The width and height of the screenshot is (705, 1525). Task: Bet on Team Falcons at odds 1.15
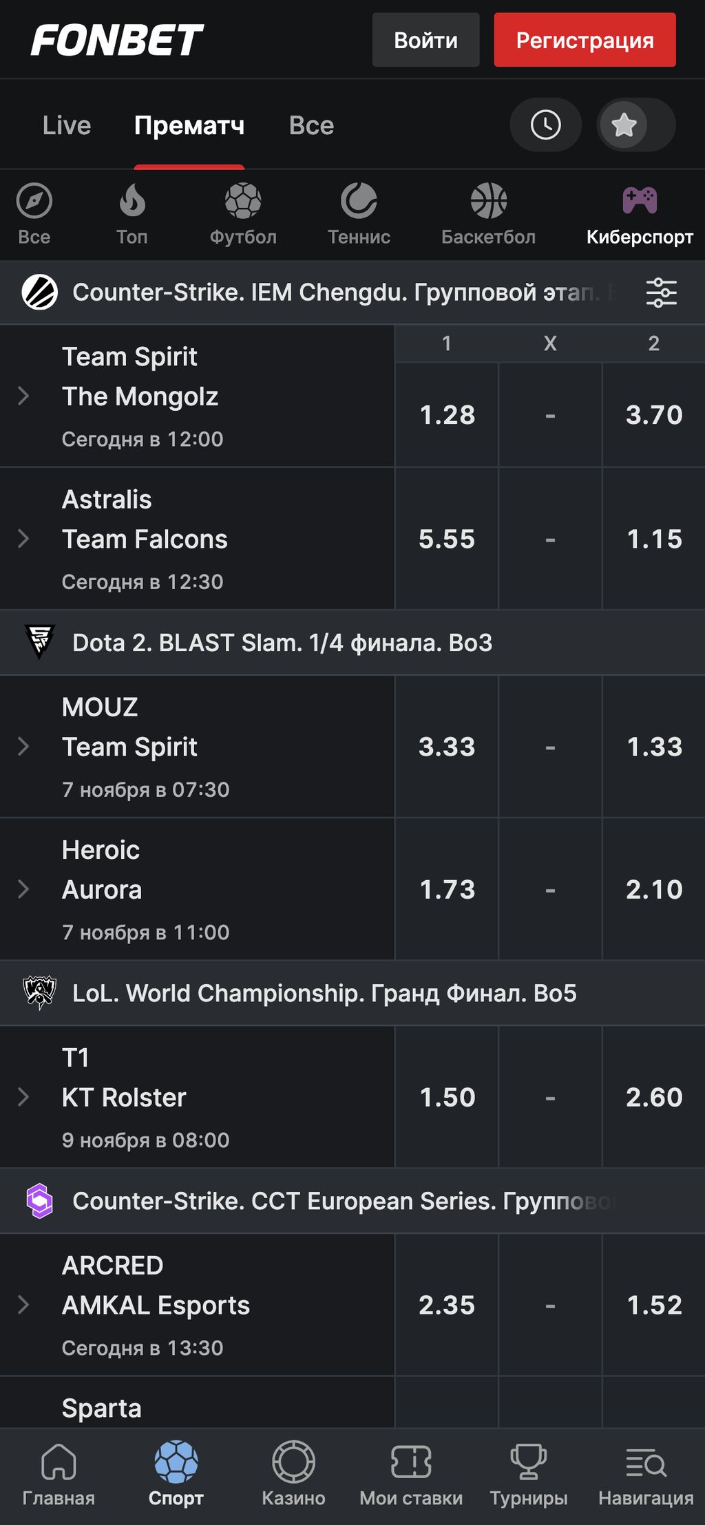653,539
